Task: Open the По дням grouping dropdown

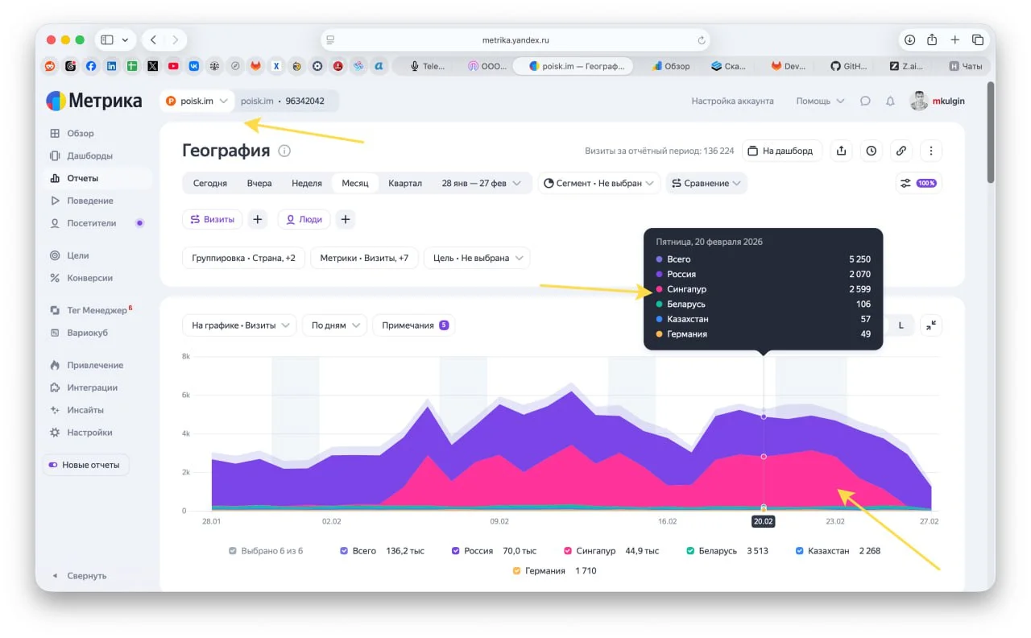Action: tap(334, 325)
